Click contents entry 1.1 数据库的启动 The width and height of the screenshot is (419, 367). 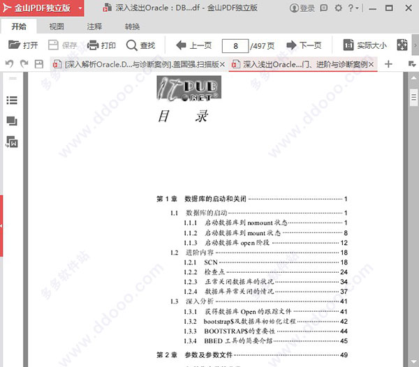pos(258,213)
